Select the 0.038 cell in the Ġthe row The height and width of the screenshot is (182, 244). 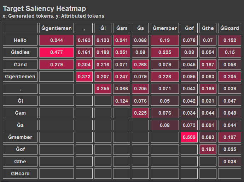227,162
